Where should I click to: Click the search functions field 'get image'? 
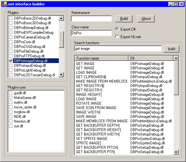pos(118,49)
